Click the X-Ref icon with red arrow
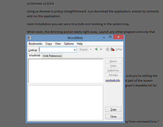The width and height of the screenshot is (163, 127). click(x=112, y=49)
